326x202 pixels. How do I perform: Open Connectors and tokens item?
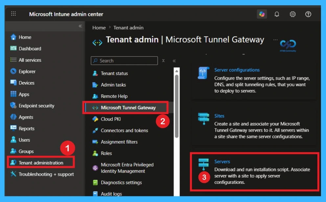tap(124, 130)
